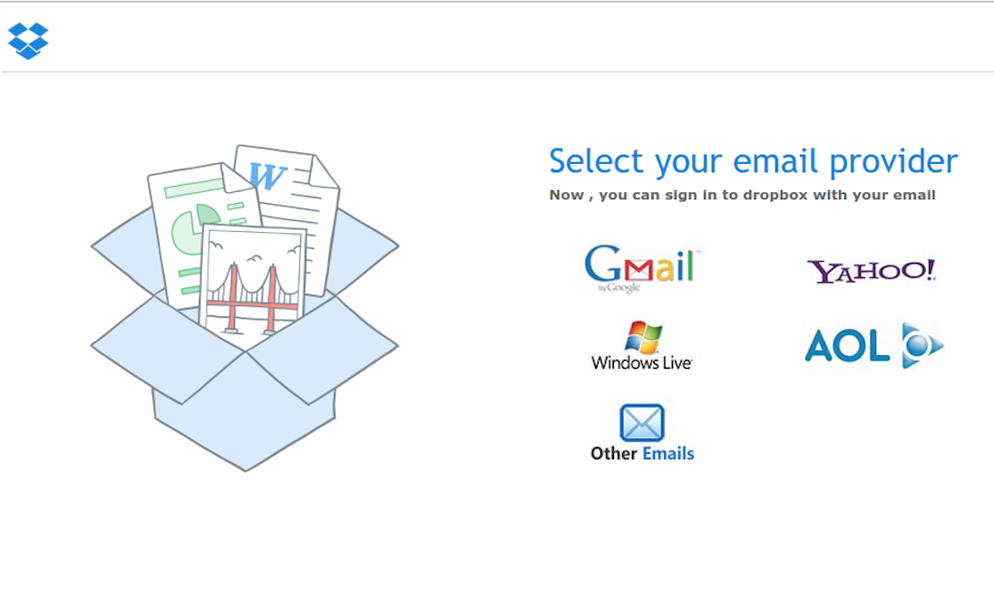Select the Yahoo provider logo
Image resolution: width=994 pixels, height=589 pixels.
coord(871,269)
